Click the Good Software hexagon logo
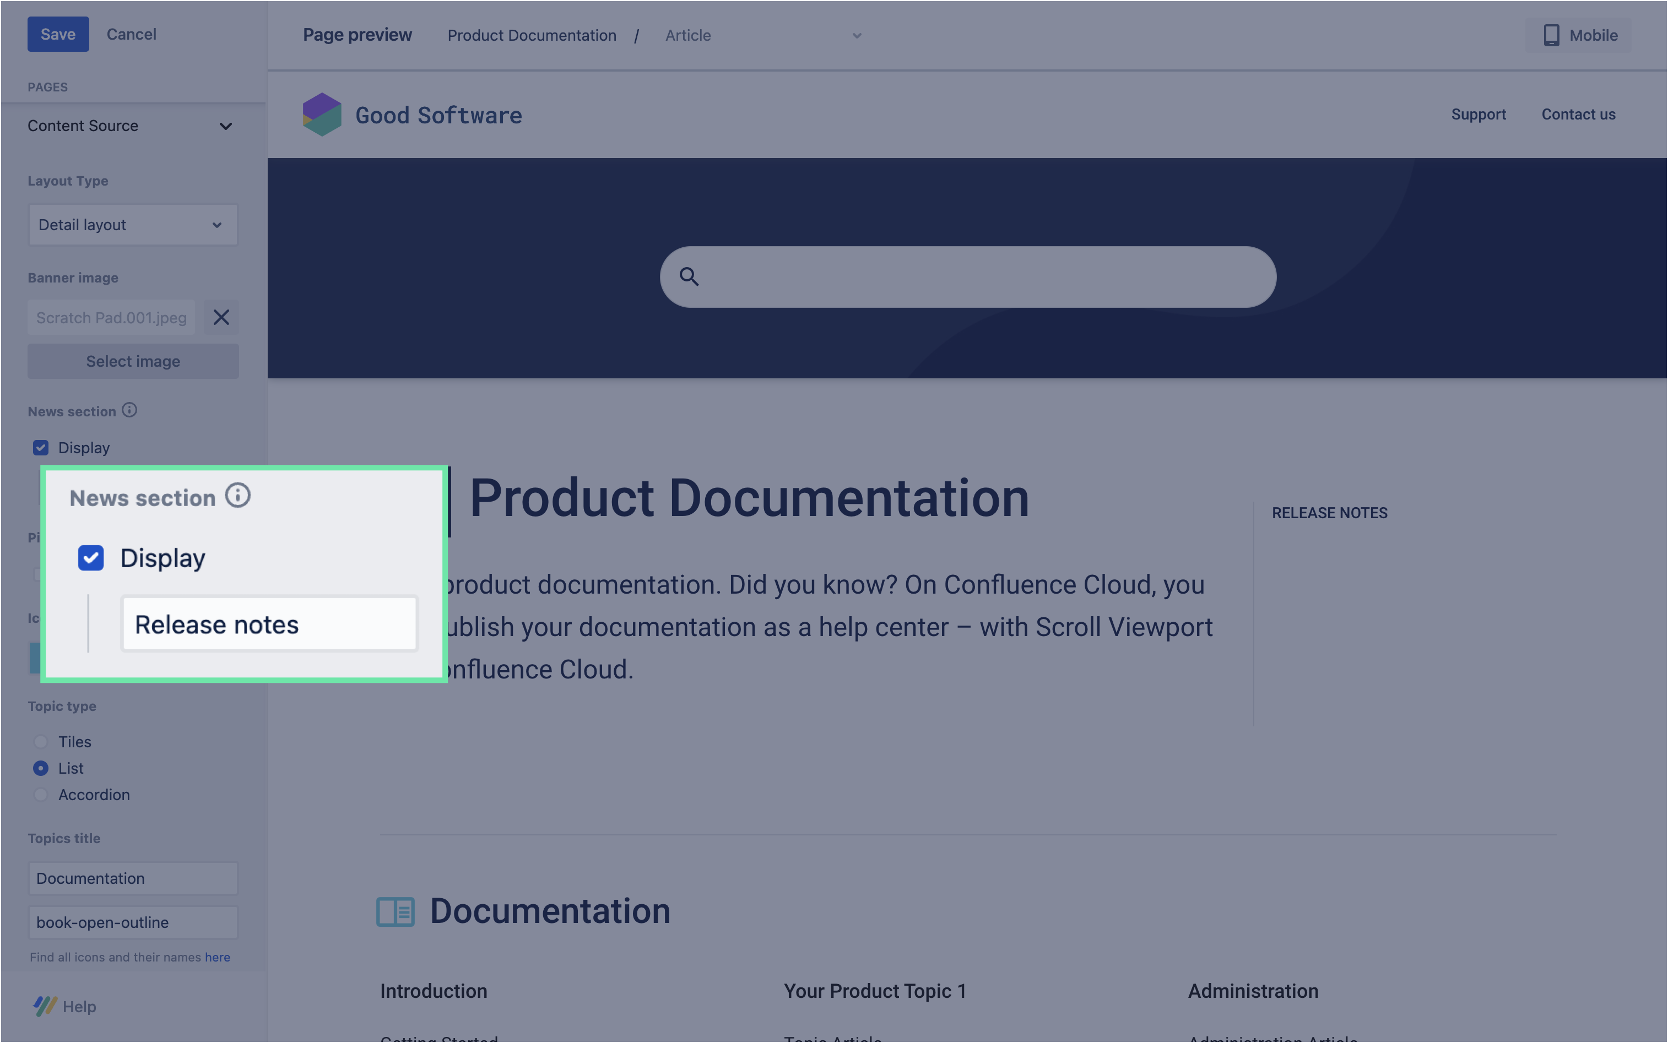This screenshot has height=1043, width=1668. click(322, 115)
